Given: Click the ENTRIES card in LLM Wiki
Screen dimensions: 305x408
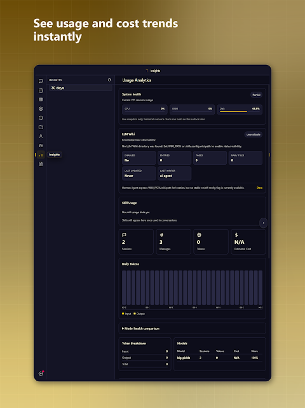Looking at the screenshot, I should tap(174, 158).
